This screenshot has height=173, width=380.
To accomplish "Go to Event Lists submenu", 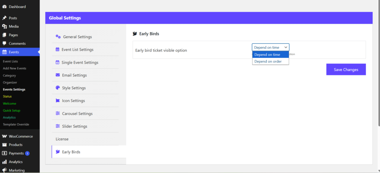I will click(10, 61).
